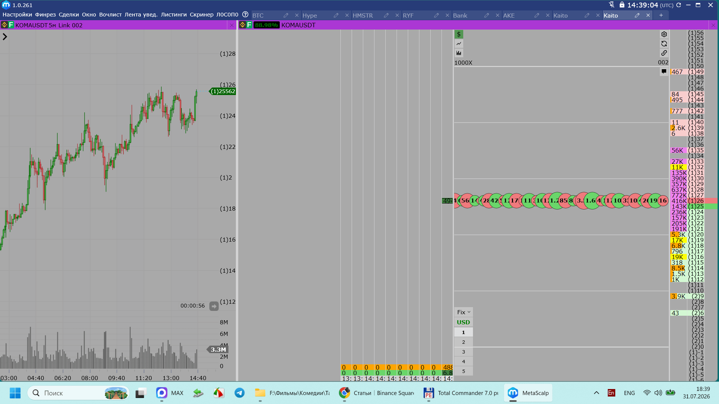Switch to the AKE tab
719x404 pixels.
pos(509,15)
